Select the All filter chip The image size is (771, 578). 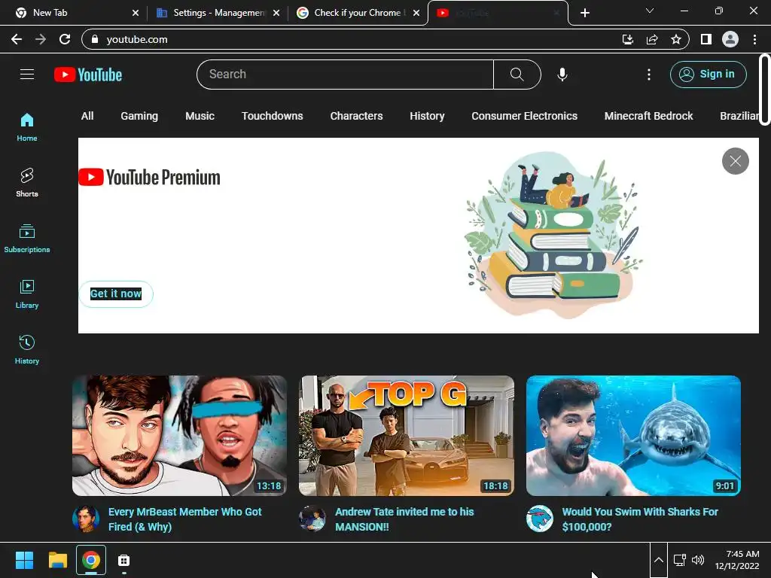point(87,116)
